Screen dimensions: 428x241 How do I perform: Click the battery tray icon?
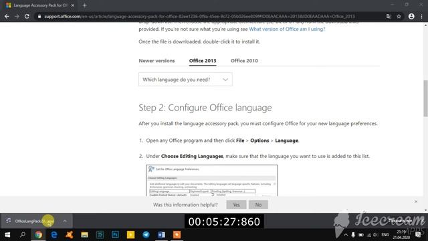[361, 235]
